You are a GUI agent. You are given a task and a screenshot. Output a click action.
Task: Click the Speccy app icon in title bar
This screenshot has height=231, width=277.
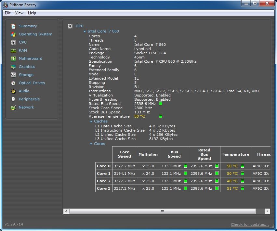(5, 5)
